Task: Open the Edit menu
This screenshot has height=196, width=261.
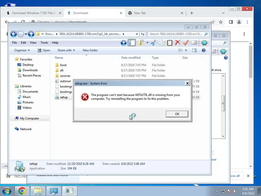Action: (x=23, y=43)
